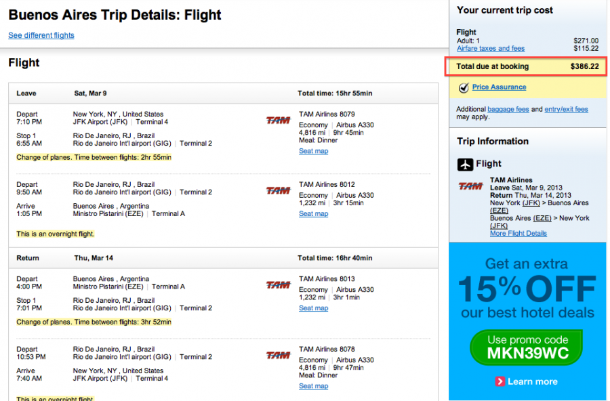
Task: Click the green promo code MKN39WC button
Action: click(527, 347)
